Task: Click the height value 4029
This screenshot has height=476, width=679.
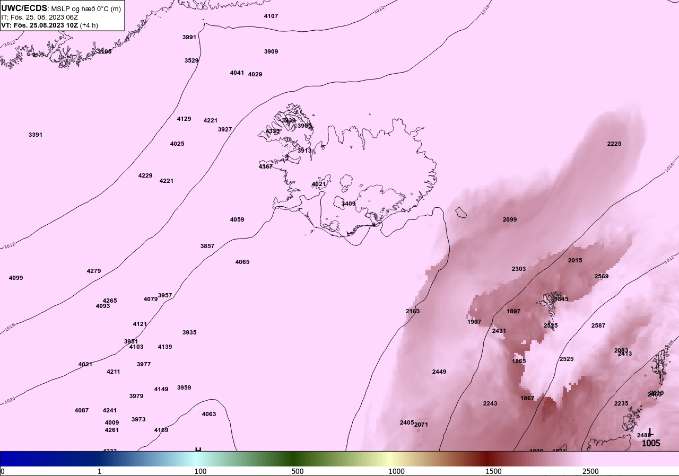Action: tap(255, 74)
